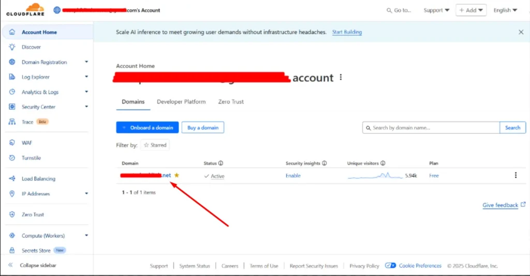530x276 pixels.
Task: Click the Cloudflare logo
Action: click(25, 10)
